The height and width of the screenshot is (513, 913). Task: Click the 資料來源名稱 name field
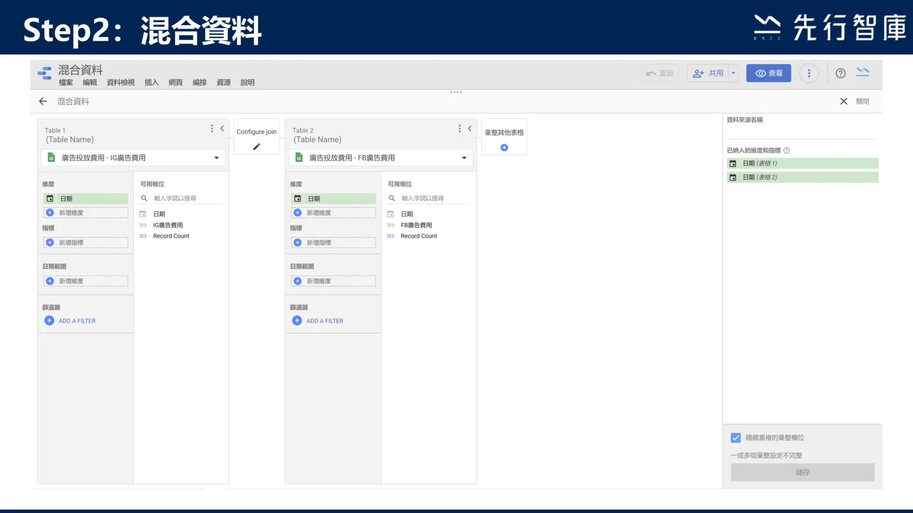click(x=802, y=132)
